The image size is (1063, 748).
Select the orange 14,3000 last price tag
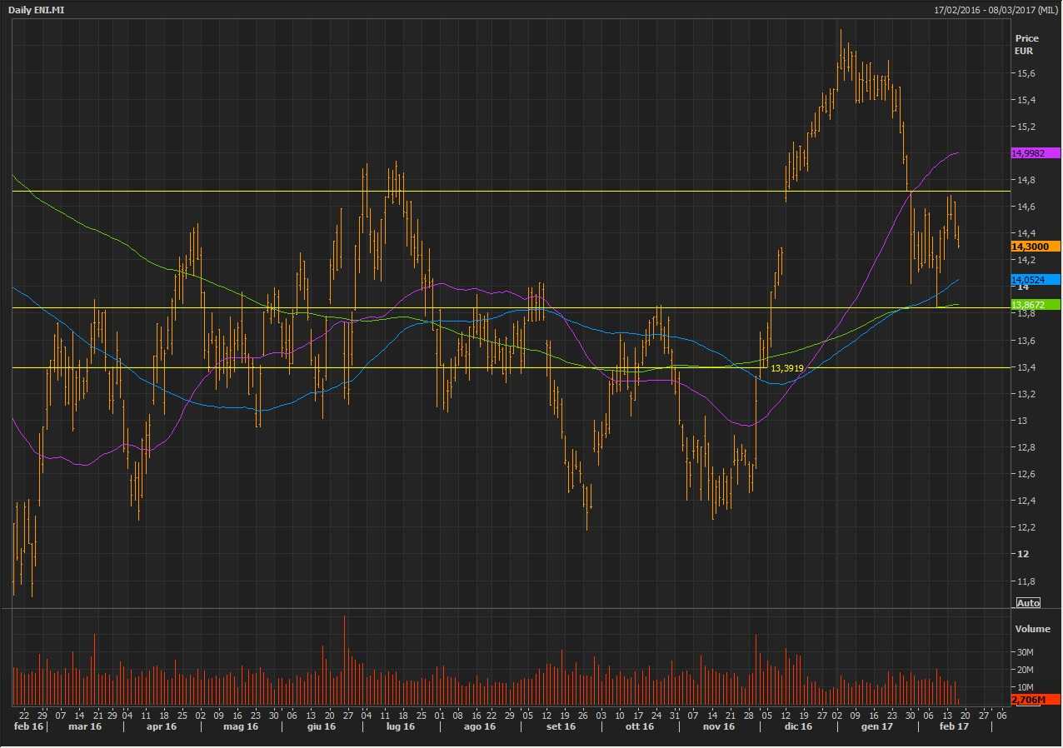[1034, 247]
